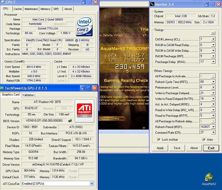Click the GPU Clock 904 MHz field
Viewport: 222px width, 190px height.
29,171
